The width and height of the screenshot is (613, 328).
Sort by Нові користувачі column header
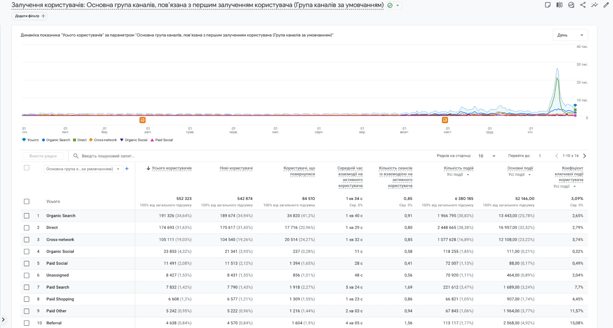(x=236, y=168)
